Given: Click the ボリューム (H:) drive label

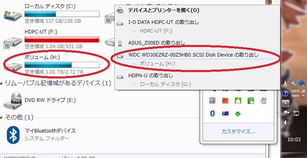Looking at the screenshot, I should pyautogui.click(x=42, y=57).
